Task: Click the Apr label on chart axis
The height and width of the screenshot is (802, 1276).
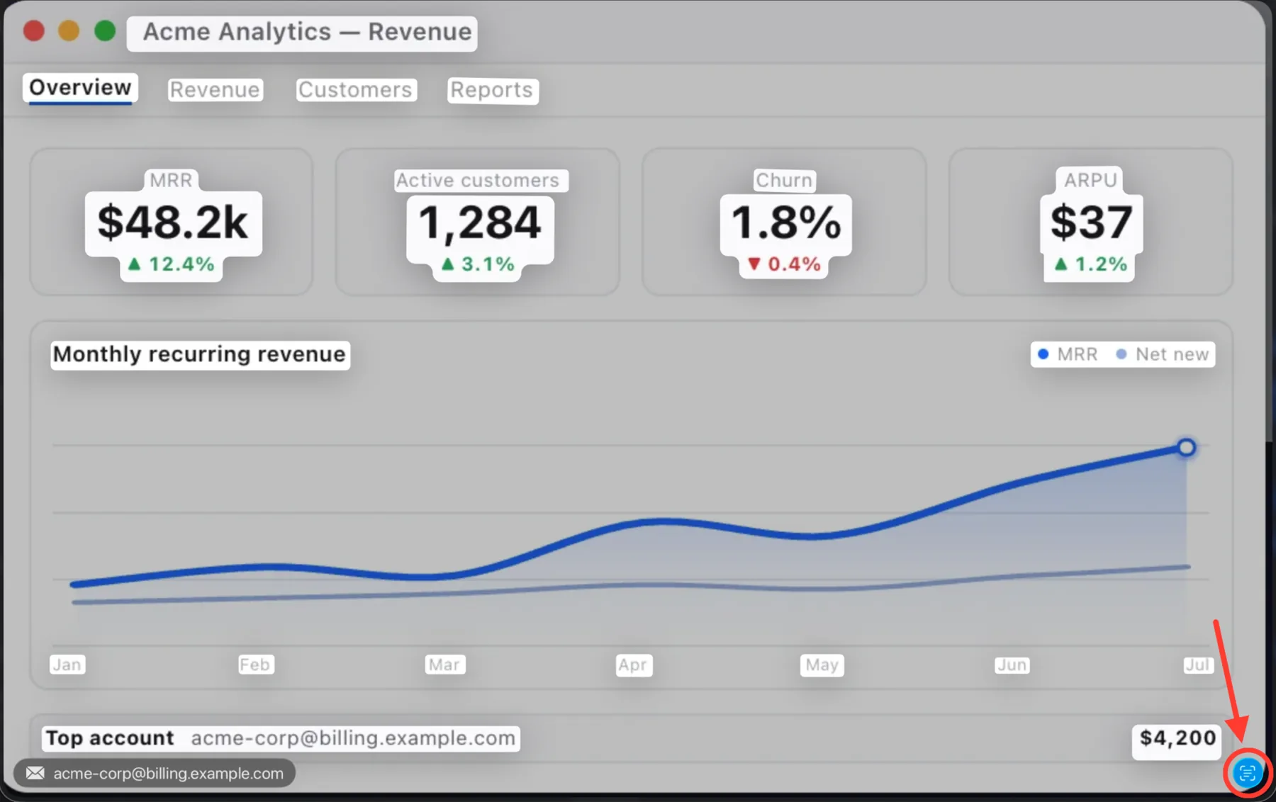Action: [632, 665]
